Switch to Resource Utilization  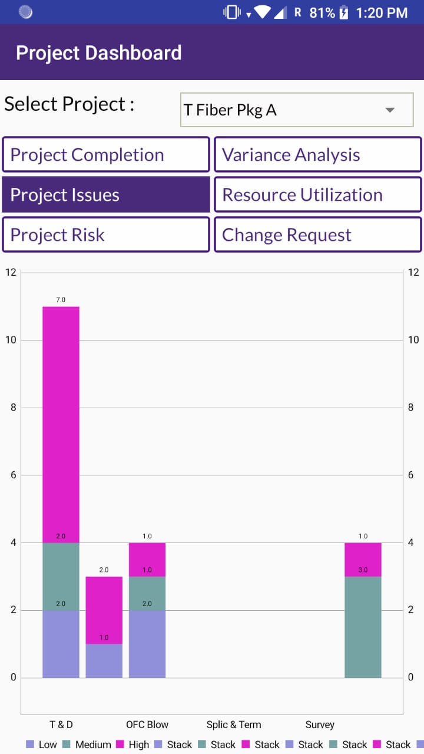[x=317, y=194]
